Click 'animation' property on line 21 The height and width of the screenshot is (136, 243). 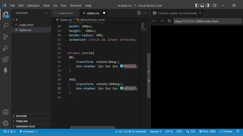pyautogui.click(x=77, y=40)
